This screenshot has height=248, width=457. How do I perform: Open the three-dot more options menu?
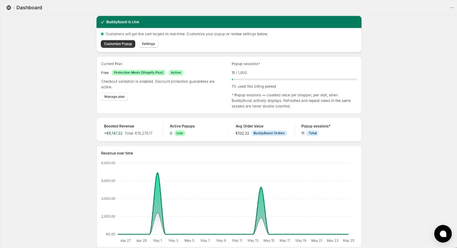click(452, 8)
